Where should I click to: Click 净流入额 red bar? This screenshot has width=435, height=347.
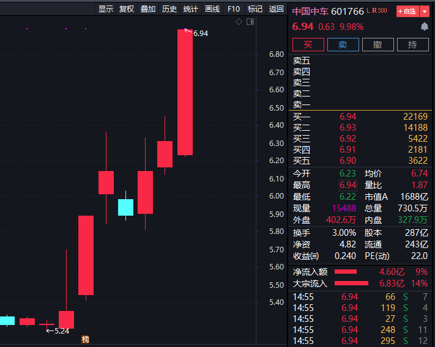pos(346,272)
